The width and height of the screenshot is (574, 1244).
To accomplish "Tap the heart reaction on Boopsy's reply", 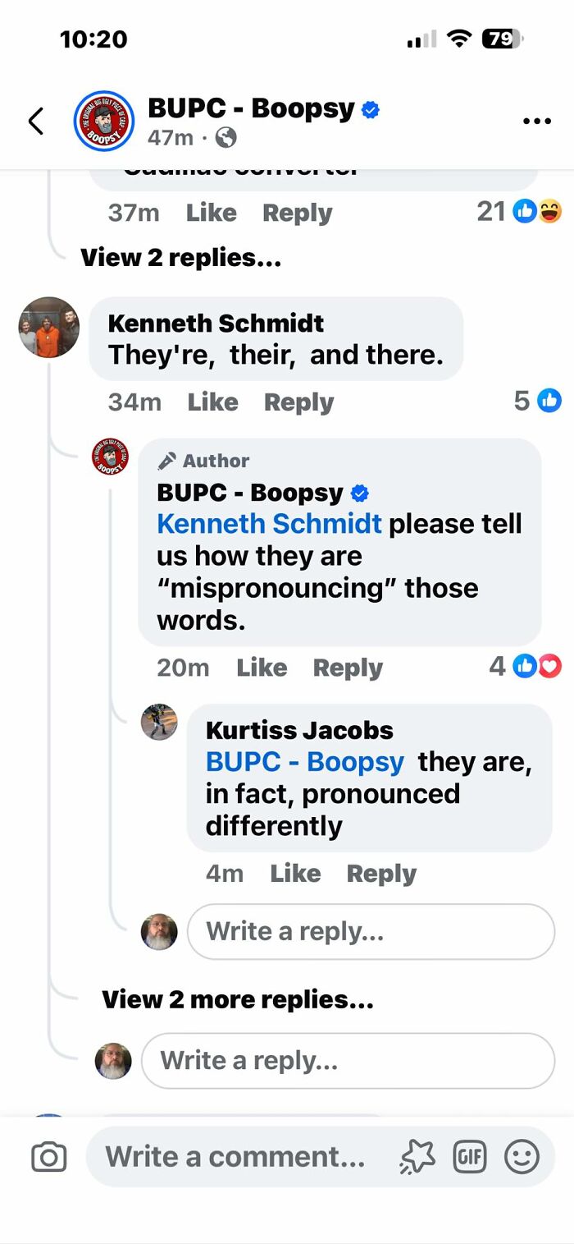I will click(549, 665).
